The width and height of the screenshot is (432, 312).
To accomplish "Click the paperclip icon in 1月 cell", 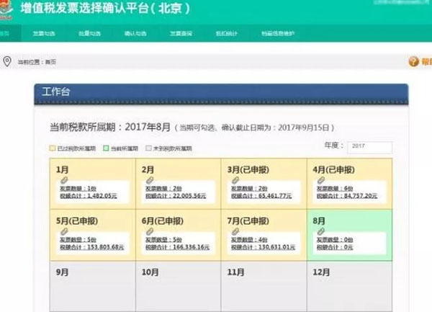I will pyautogui.click(x=64, y=181).
